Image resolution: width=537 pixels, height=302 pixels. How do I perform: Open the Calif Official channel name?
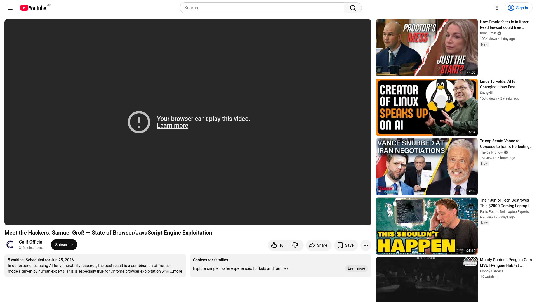[31, 242]
